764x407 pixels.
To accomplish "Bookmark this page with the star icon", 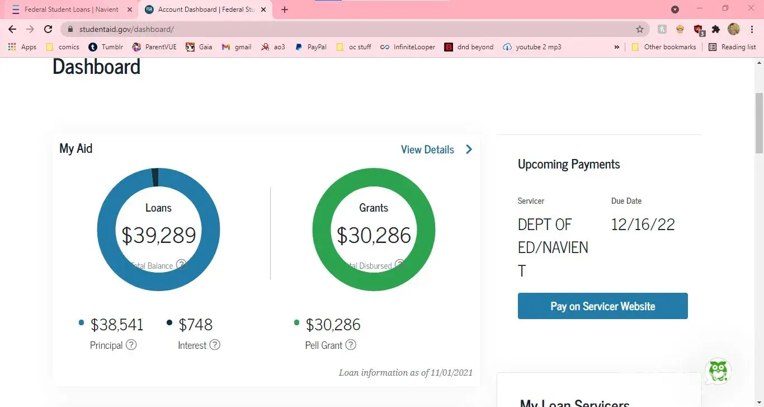I will pyautogui.click(x=640, y=29).
